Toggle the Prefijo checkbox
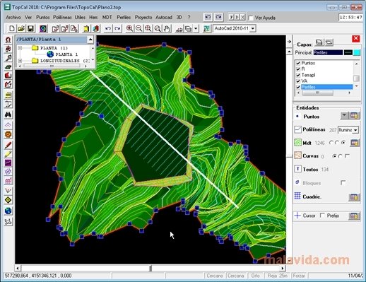The height and width of the screenshot is (282, 366). coord(322,216)
